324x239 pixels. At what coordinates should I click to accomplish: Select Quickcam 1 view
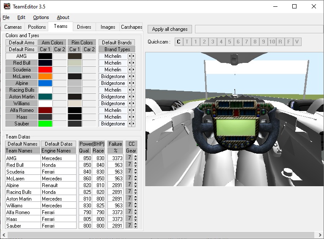click(x=195, y=42)
